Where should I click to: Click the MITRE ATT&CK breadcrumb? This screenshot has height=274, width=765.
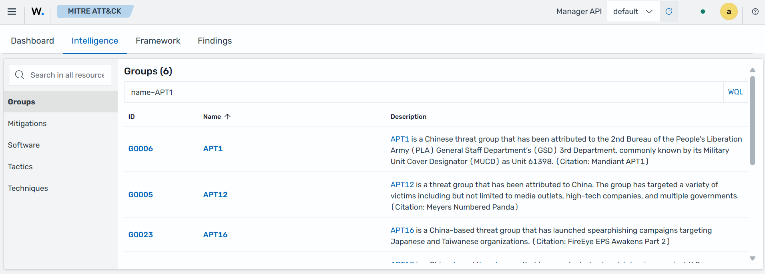tap(94, 11)
